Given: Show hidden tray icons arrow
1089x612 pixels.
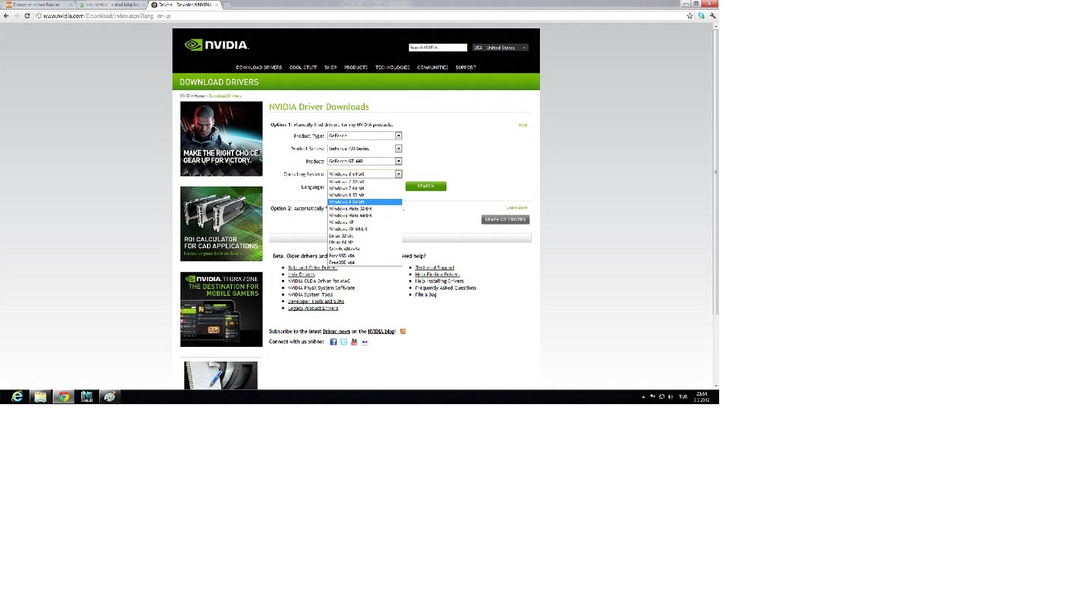Looking at the screenshot, I should (x=643, y=397).
